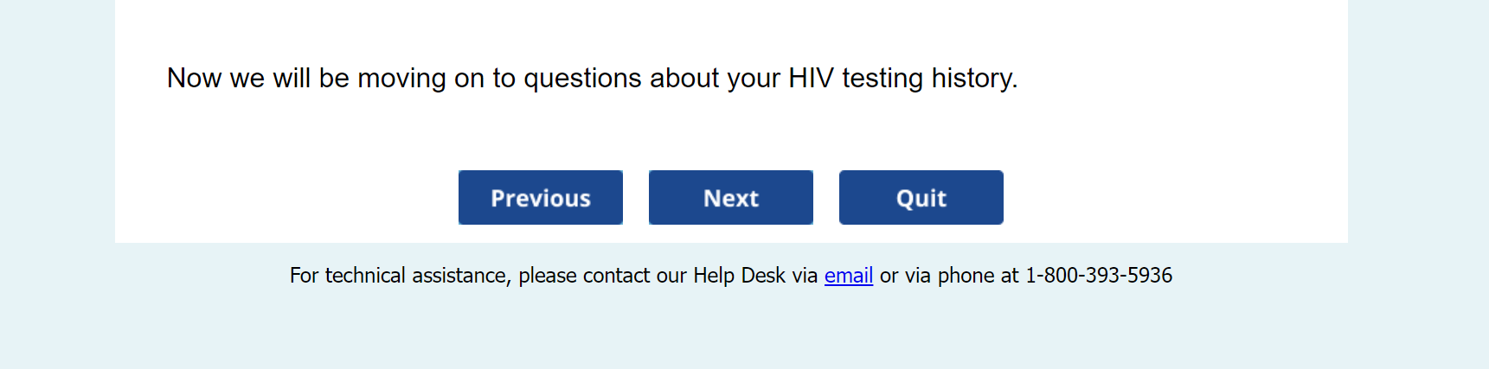Quit the survey with the Quit button
The image size is (1489, 369).
pyautogui.click(x=921, y=198)
